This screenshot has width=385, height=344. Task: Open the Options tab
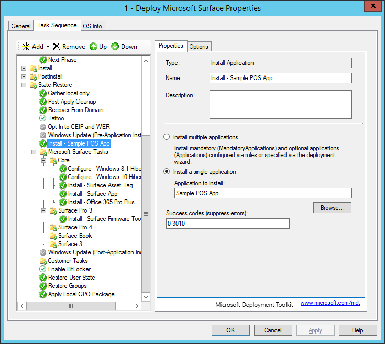(199, 47)
